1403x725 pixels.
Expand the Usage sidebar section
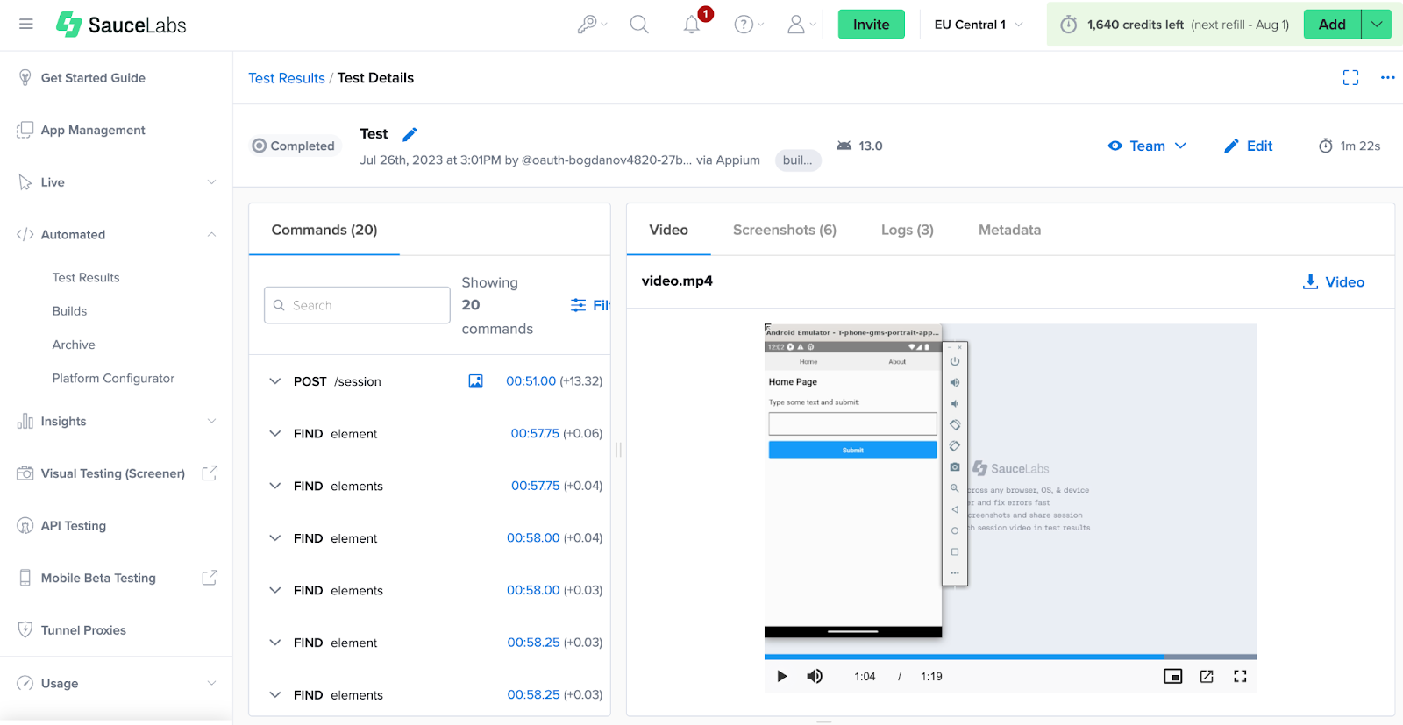coord(116,683)
